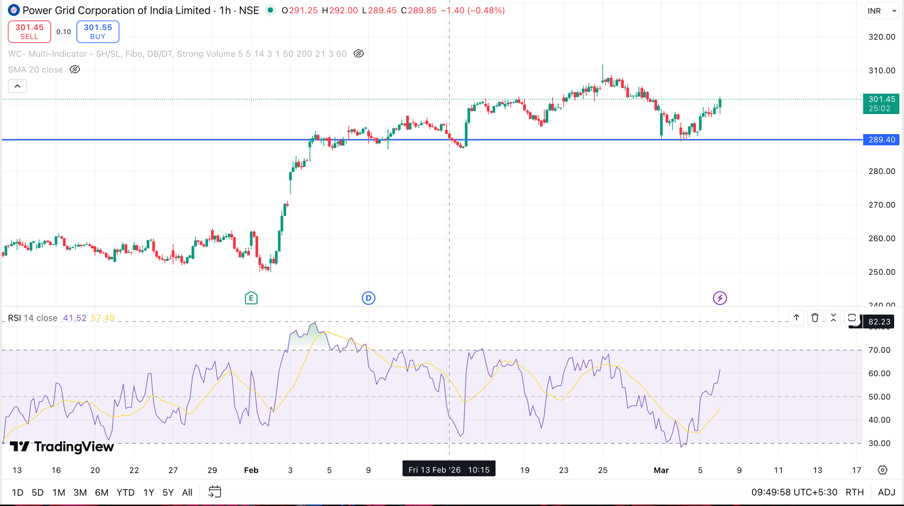904x506 pixels.
Task: Click the 280.00 price scale label
Action: tap(882, 171)
